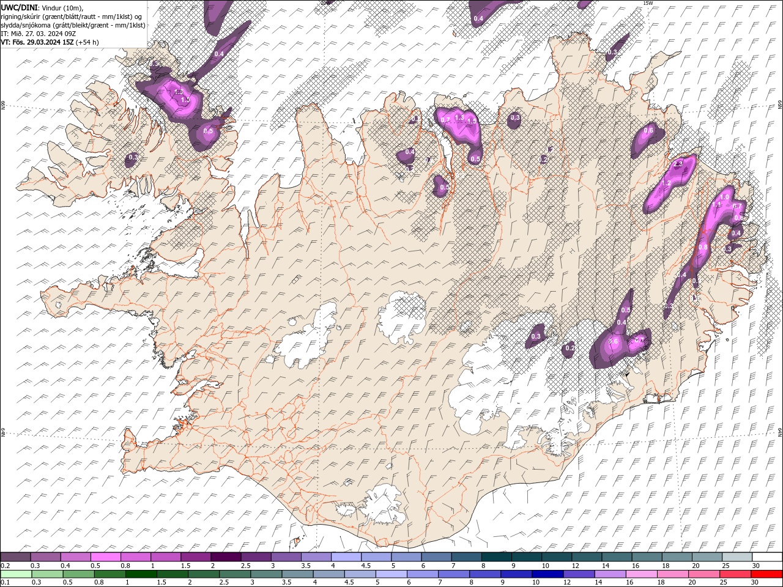Pick the 25 mm red-pink swatch in the lower rain scale

pyautogui.click(x=735, y=574)
